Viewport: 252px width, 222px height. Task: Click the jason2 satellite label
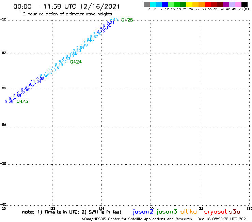(x=143, y=212)
